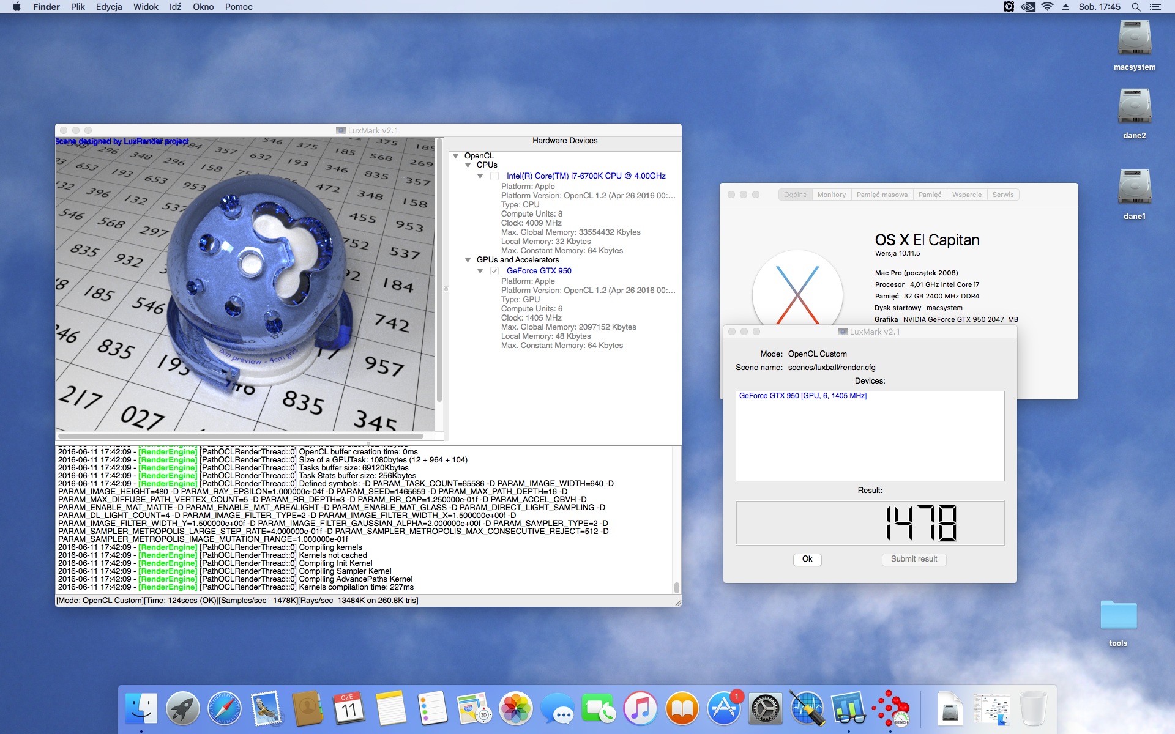Open System Preferences in the Dock
The height and width of the screenshot is (734, 1175).
pyautogui.click(x=765, y=710)
